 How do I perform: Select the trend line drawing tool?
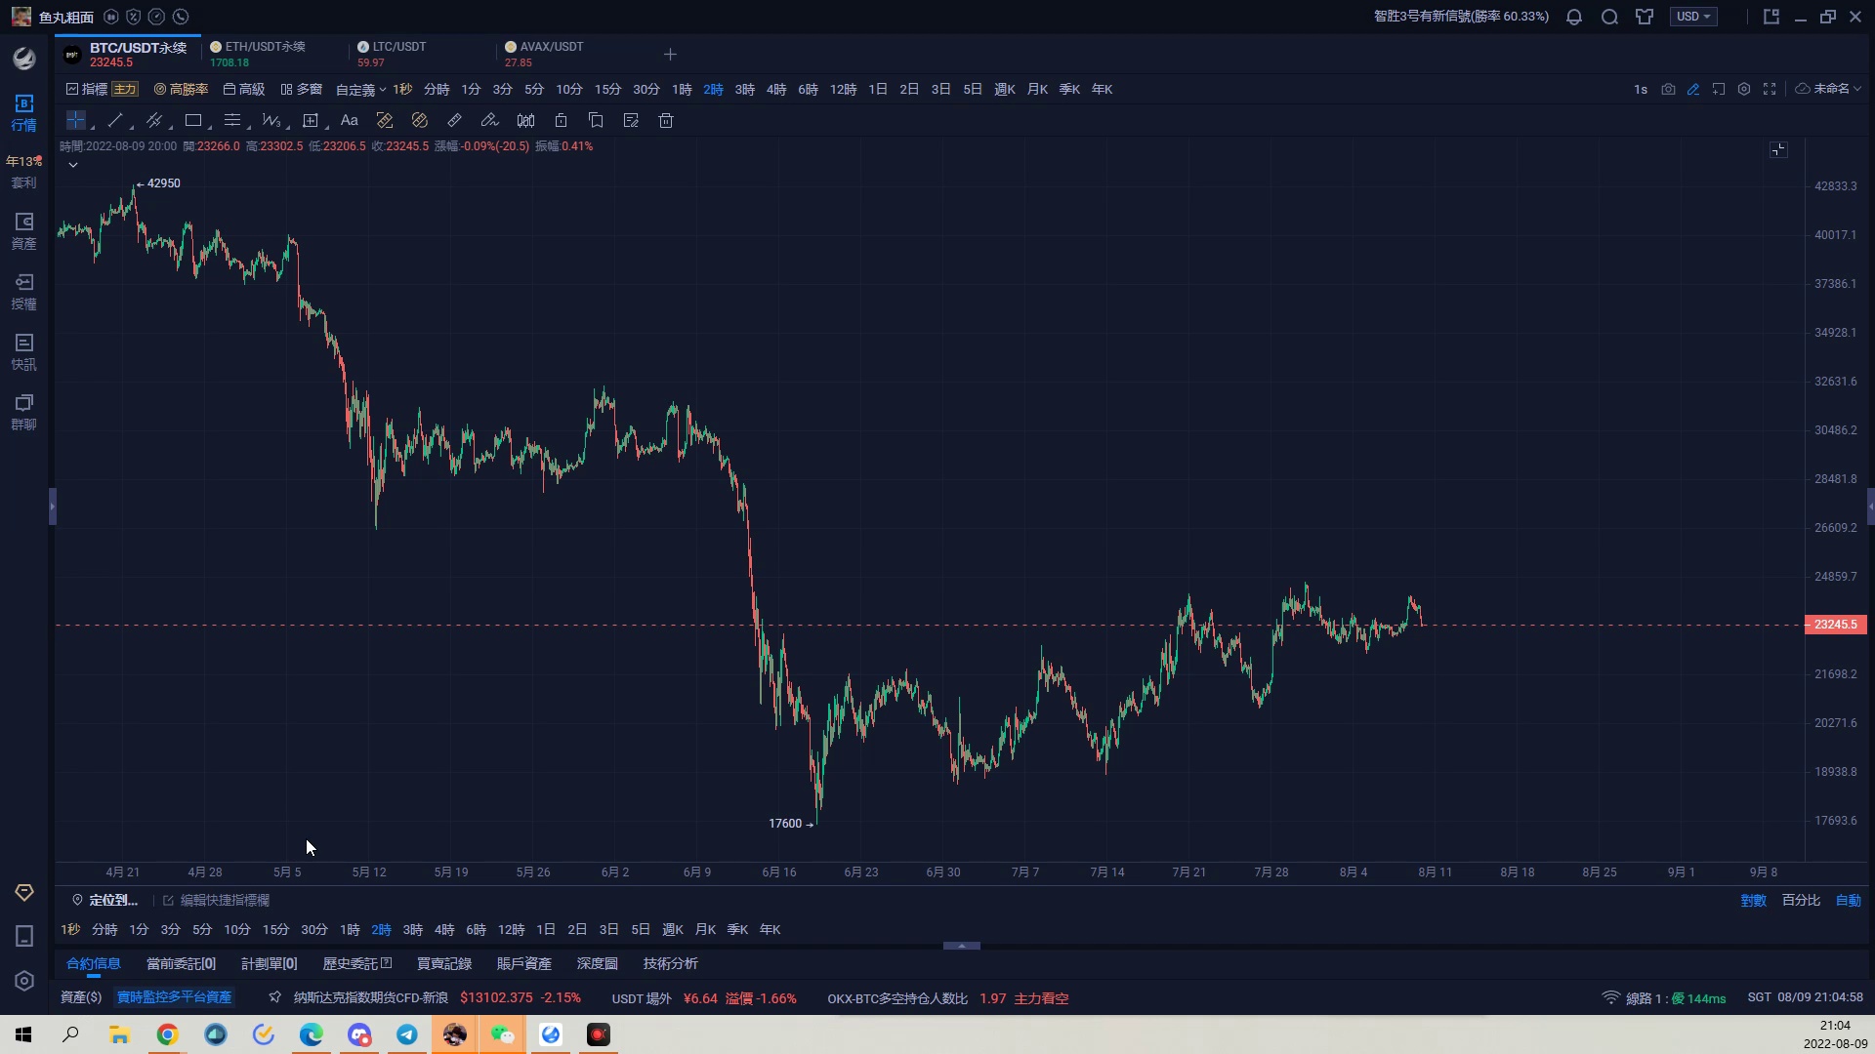pos(115,121)
